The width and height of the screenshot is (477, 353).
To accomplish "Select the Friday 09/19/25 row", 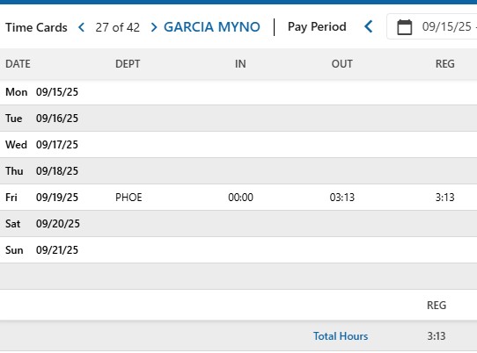I will click(x=238, y=198).
